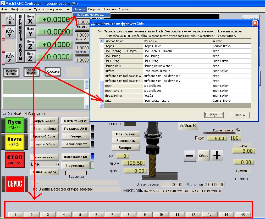
Task: Switch to screen tab 15
Action: [243, 215]
